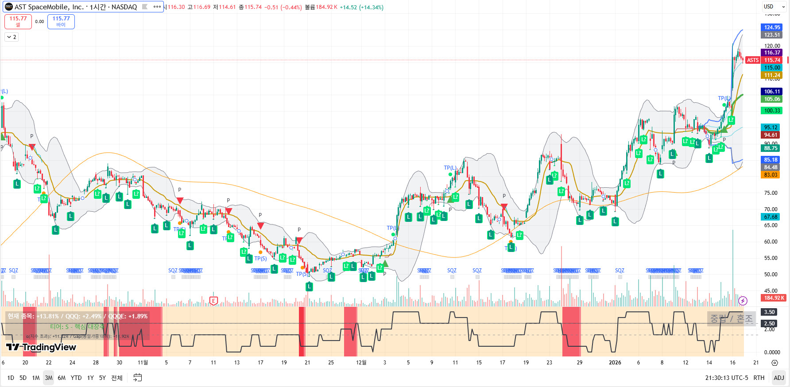
Task: Click the purple lightning bolt icon
Action: pyautogui.click(x=743, y=301)
